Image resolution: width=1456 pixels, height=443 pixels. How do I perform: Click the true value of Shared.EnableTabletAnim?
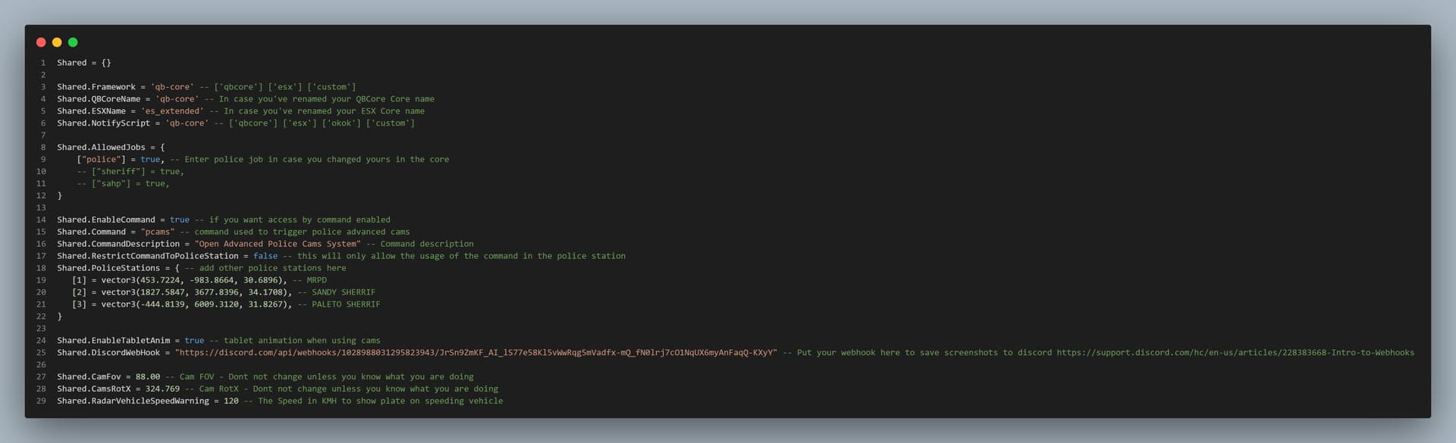[194, 341]
